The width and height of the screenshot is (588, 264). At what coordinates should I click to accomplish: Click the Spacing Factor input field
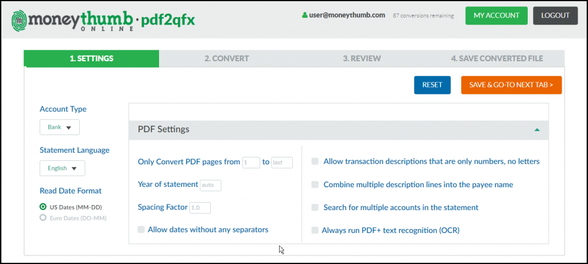click(200, 208)
